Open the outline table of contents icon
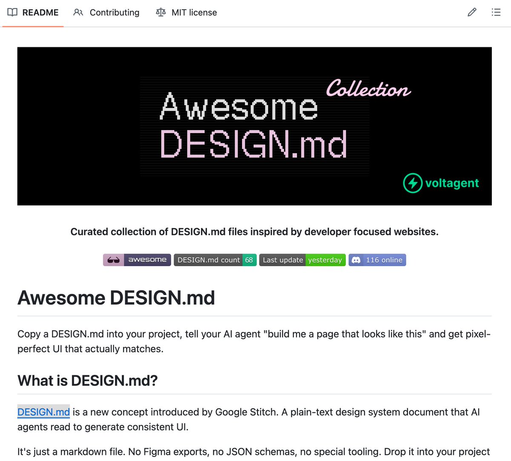This screenshot has width=511, height=461. 496,12
